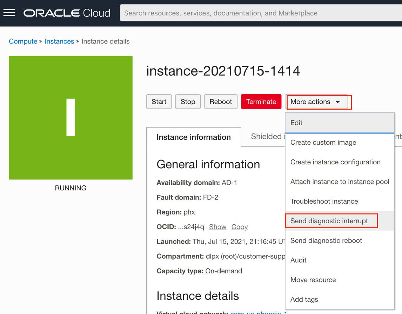Image resolution: width=402 pixels, height=314 pixels.
Task: Open the hamburger navigation menu
Action: click(9, 13)
